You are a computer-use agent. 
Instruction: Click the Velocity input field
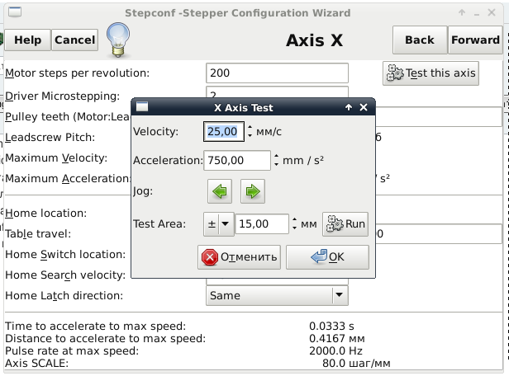pyautogui.click(x=223, y=131)
